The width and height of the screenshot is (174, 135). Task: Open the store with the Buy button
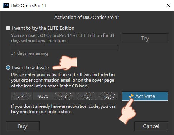pyautogui.click(x=23, y=126)
